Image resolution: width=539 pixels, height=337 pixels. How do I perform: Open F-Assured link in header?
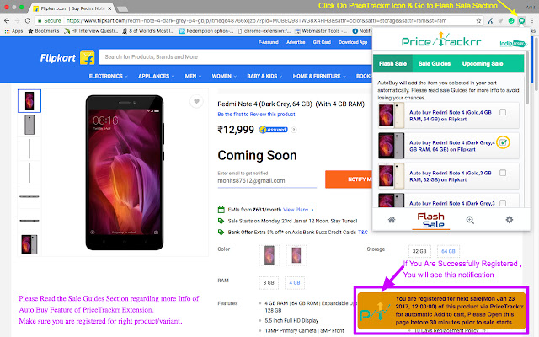(x=268, y=42)
